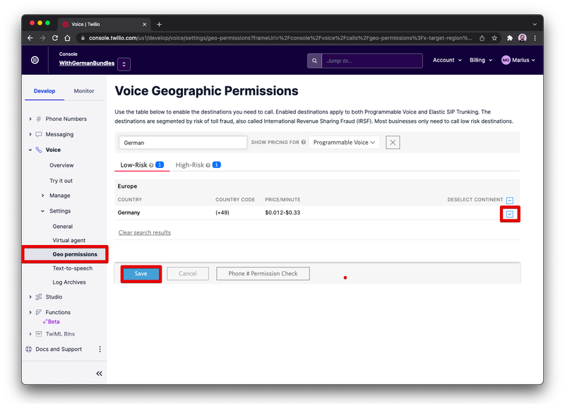
Task: Click the Messaging chat bubble icon
Action: pos(39,134)
